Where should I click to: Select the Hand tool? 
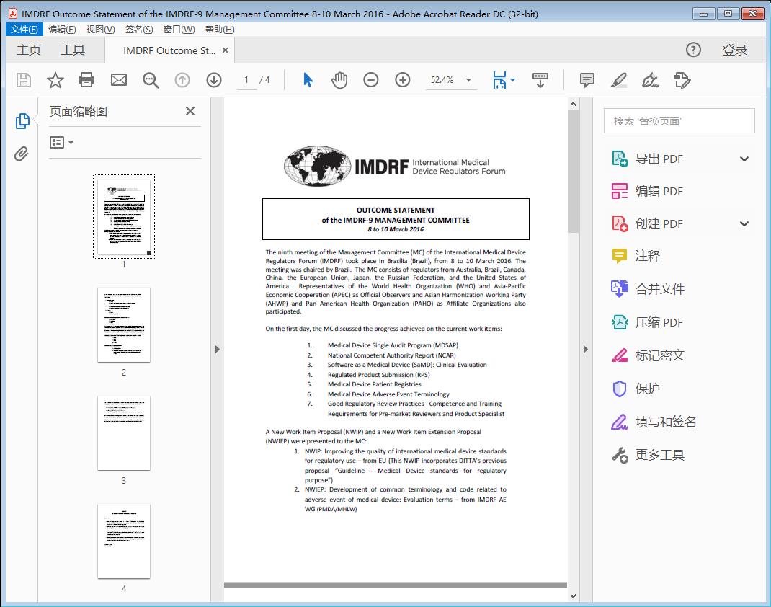(x=338, y=79)
